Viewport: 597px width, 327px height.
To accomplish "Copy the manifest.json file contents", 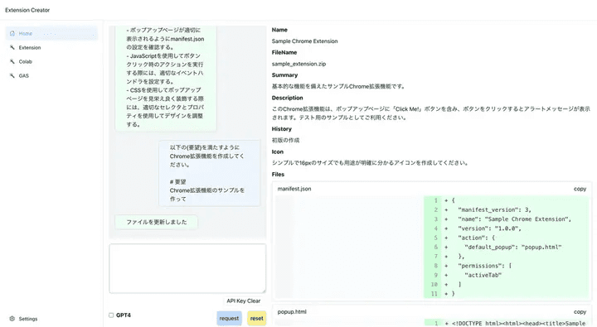I will pos(580,189).
